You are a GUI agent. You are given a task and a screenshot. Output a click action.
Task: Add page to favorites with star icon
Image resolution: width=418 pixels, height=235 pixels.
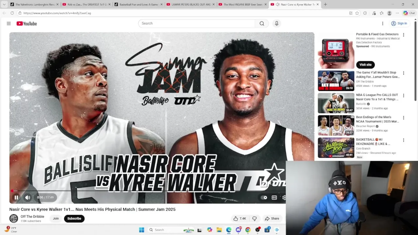[x=357, y=13]
